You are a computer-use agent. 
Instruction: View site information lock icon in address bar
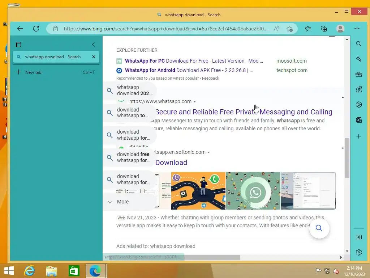click(55, 29)
